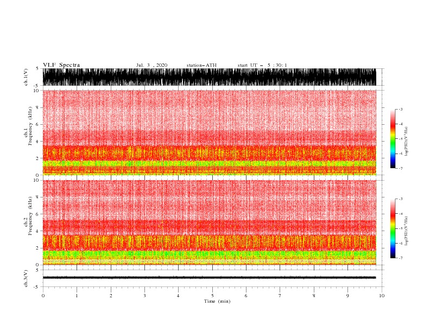This screenshot has width=430, height=332.
Task: Click the 'ch.1(V)' axis label
Action: pos(26,77)
